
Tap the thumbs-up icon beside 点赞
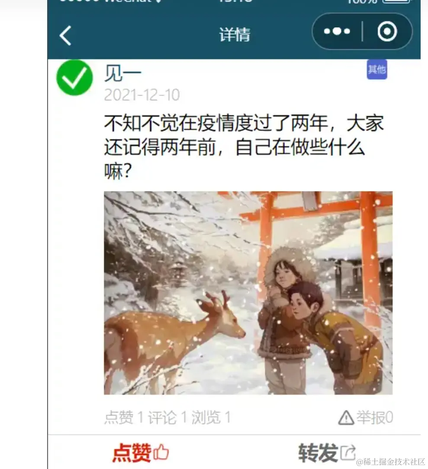[x=161, y=452]
